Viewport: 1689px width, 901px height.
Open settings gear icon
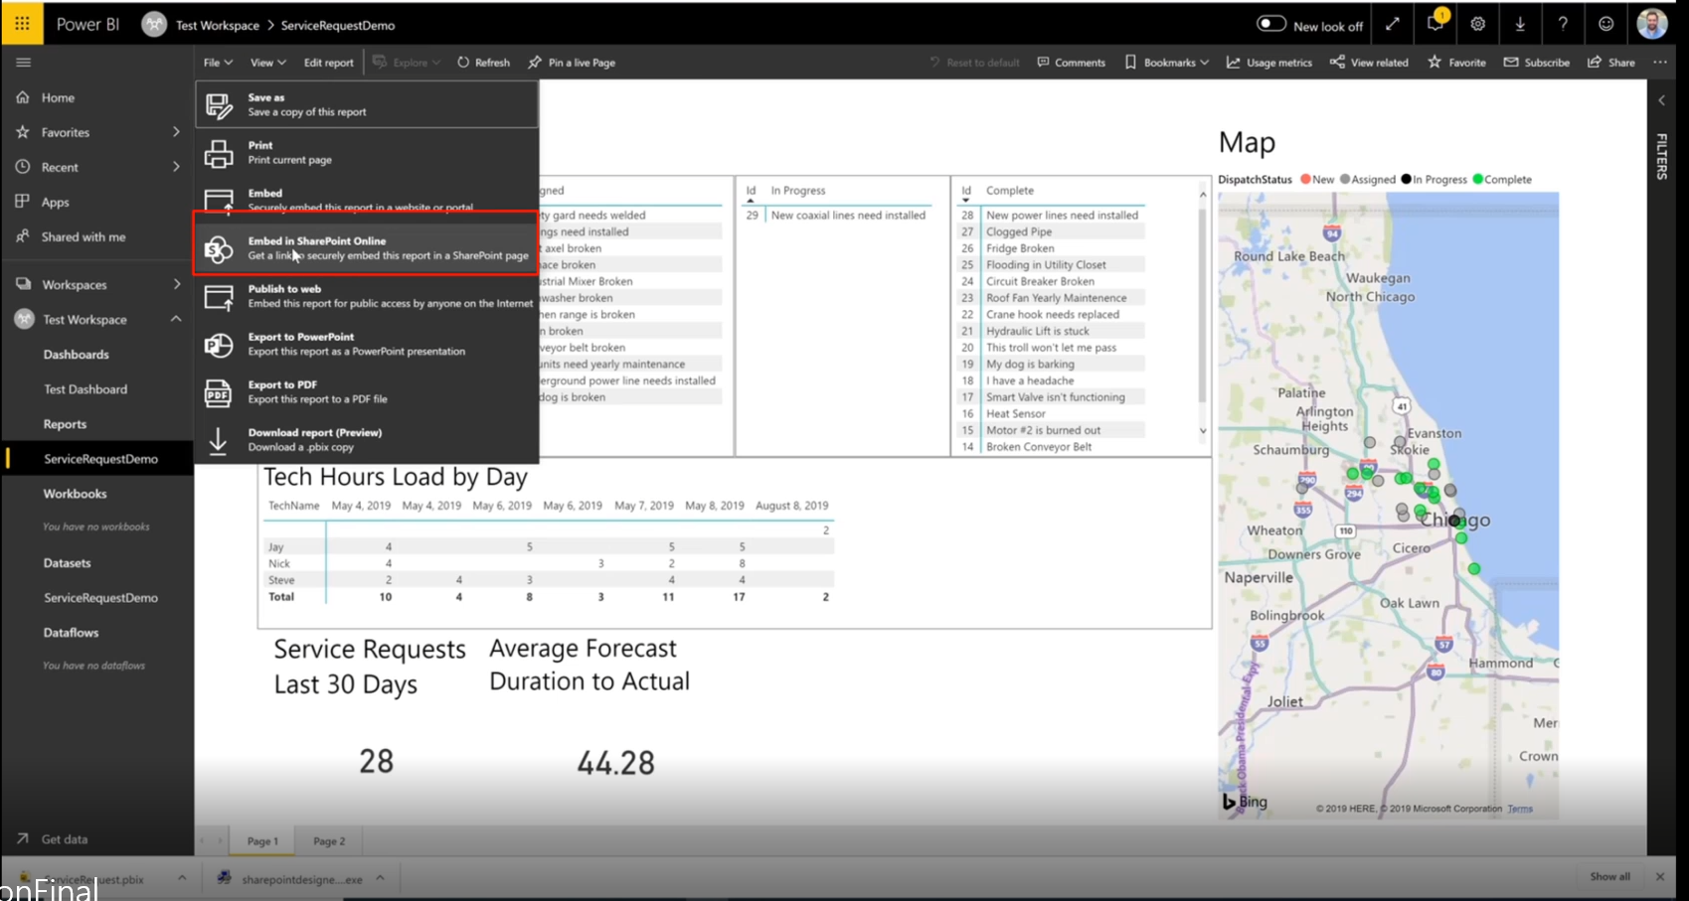point(1478,24)
